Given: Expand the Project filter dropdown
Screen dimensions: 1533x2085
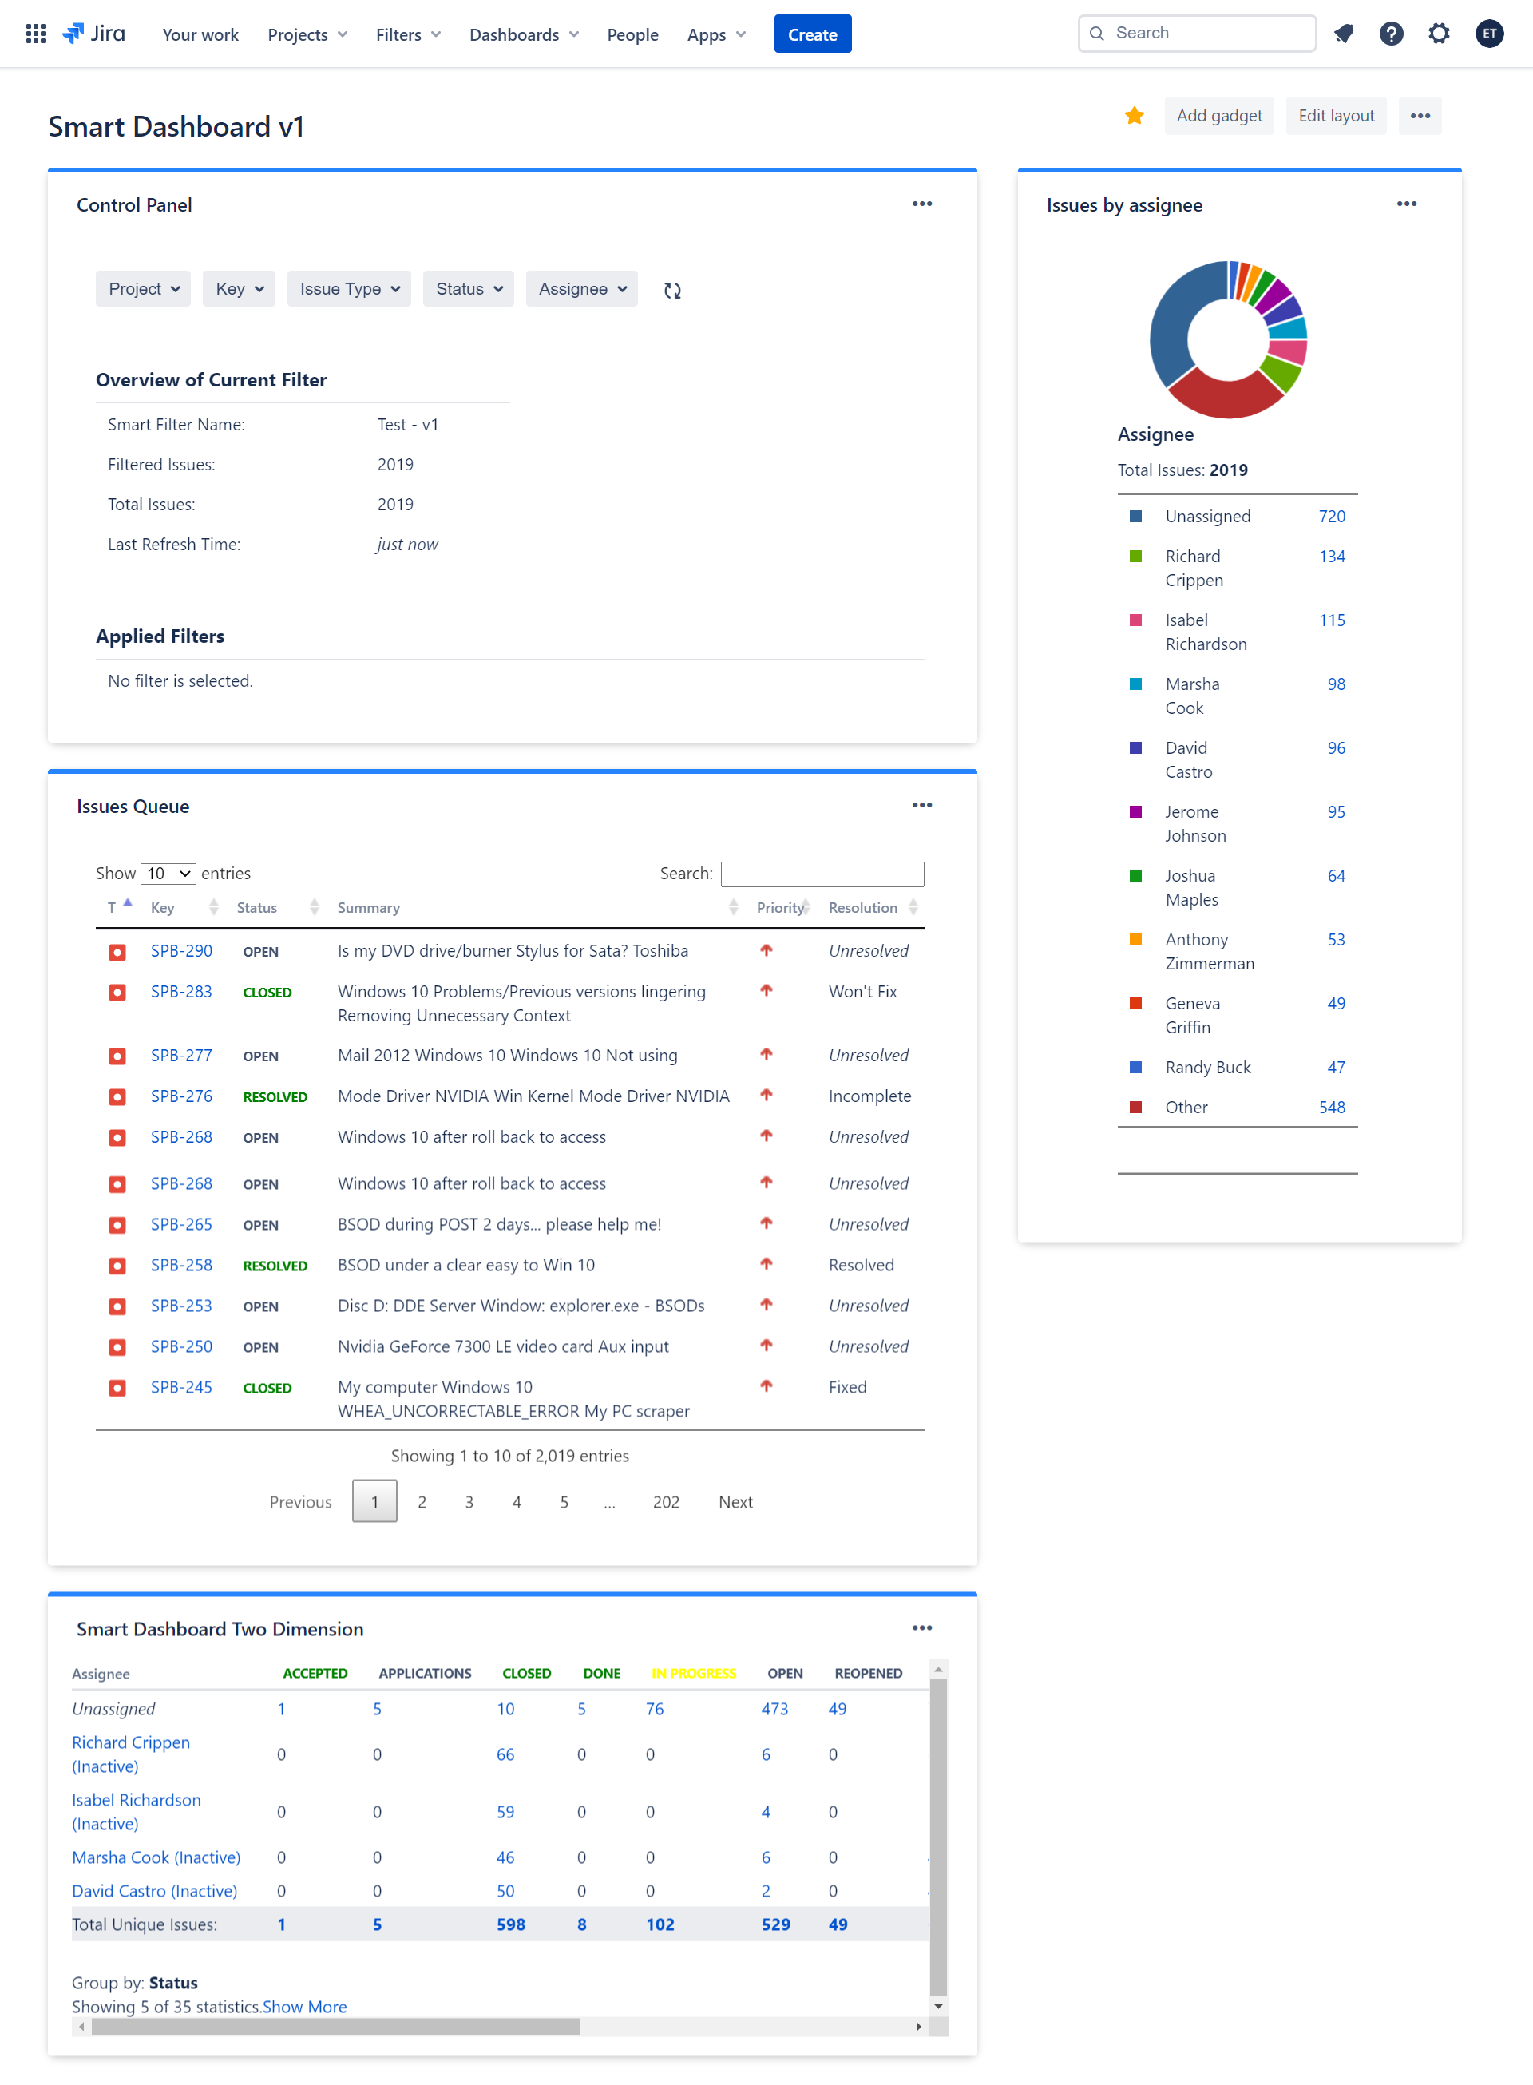Looking at the screenshot, I should click(143, 288).
